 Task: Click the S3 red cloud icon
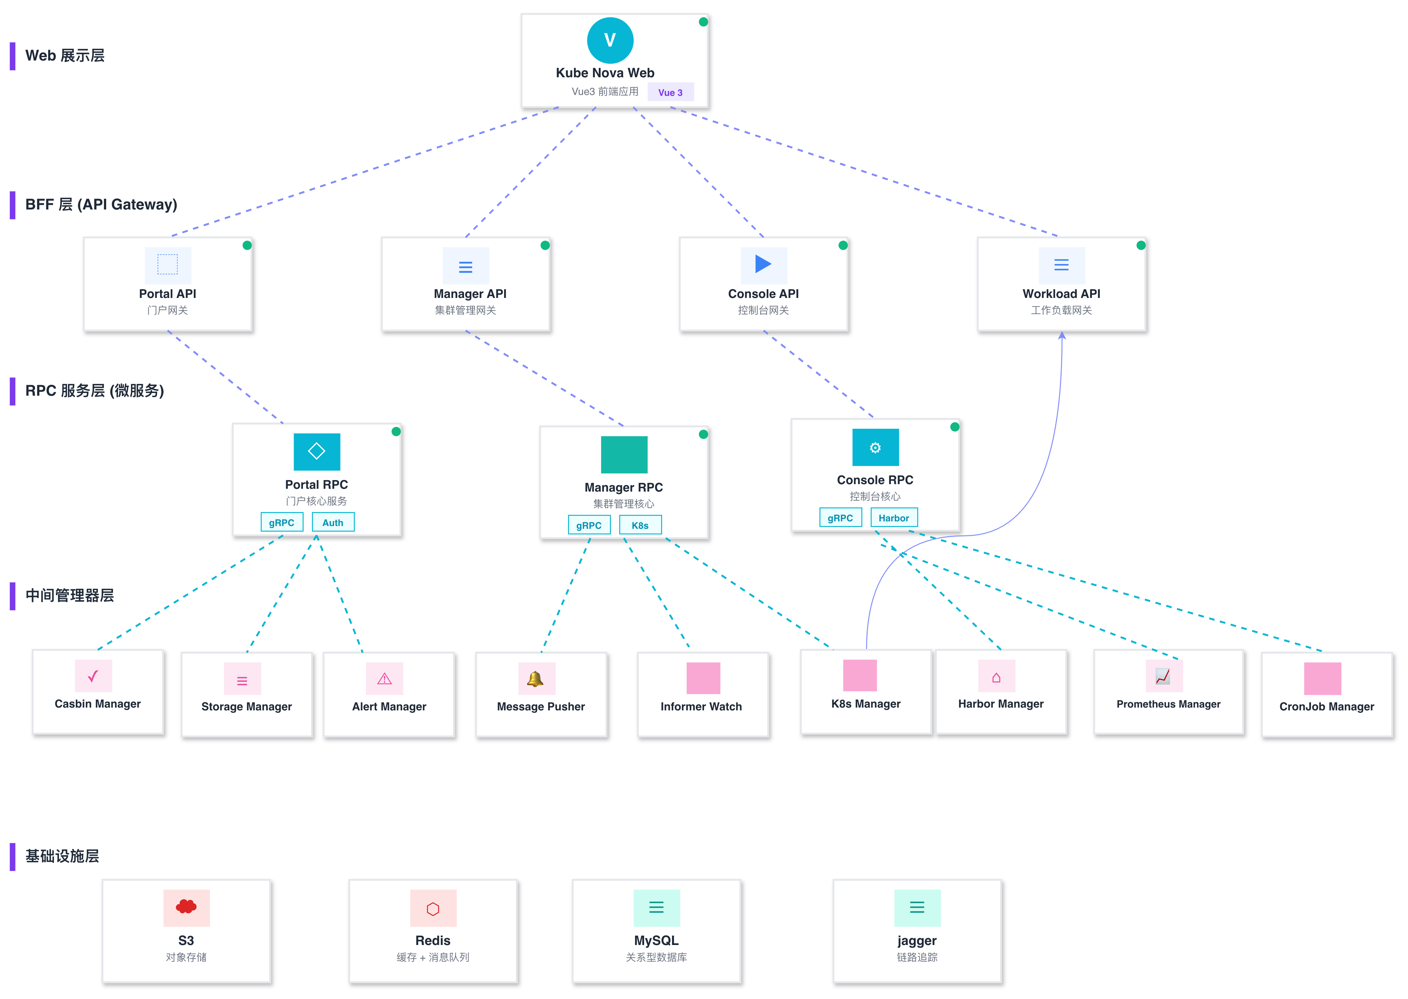tap(186, 907)
